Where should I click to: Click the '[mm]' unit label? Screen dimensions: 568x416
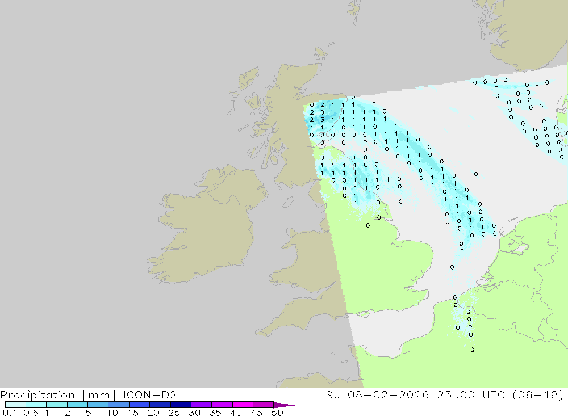click(99, 395)
